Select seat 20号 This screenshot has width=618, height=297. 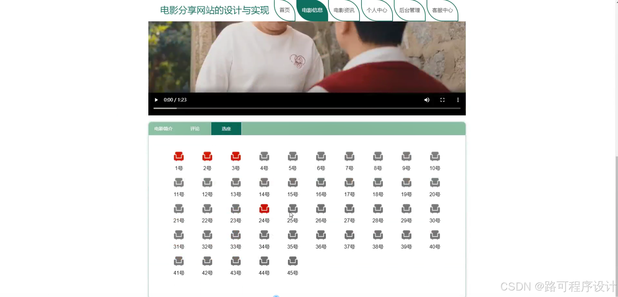(435, 182)
